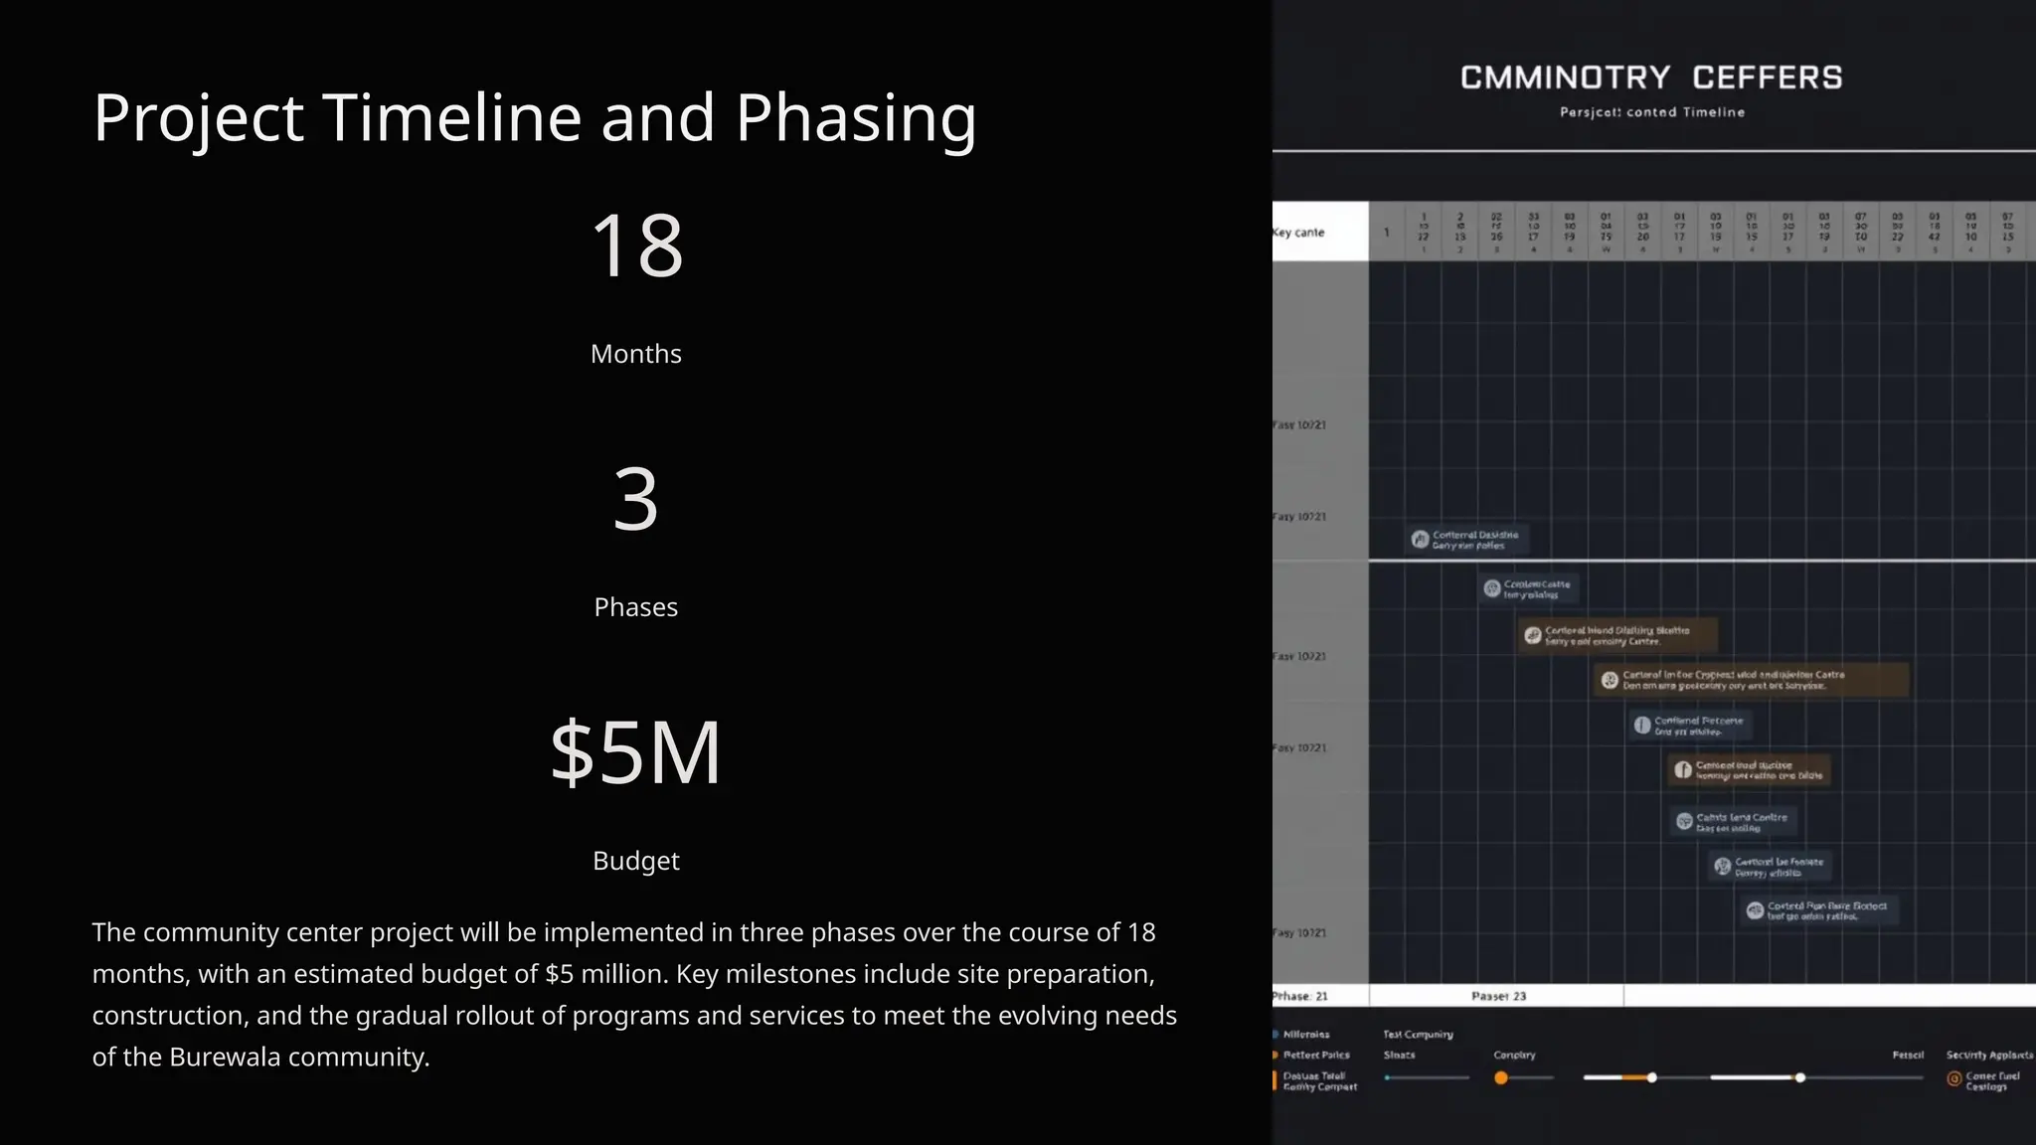Screen dimensions: 2036x1145
Task: Select the 'Phase: 21' bottom label
Action: [x=1300, y=996]
